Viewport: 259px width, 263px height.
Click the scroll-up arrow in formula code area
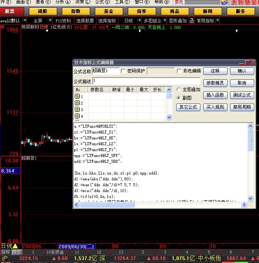pyautogui.click(x=250, y=126)
